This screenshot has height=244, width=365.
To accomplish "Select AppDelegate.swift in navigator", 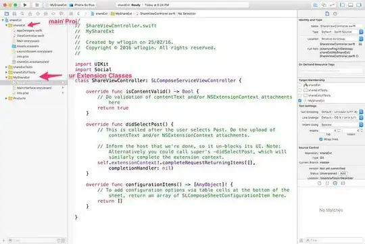I will click(x=29, y=30).
